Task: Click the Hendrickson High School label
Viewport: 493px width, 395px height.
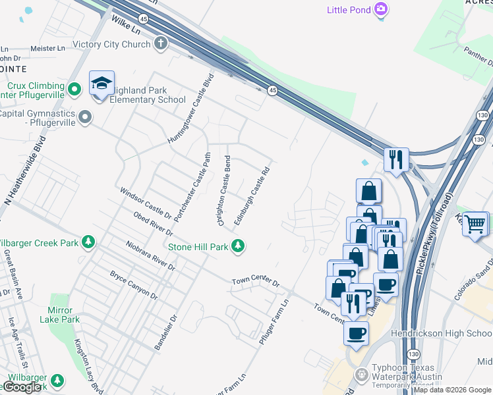Action: coord(442,333)
